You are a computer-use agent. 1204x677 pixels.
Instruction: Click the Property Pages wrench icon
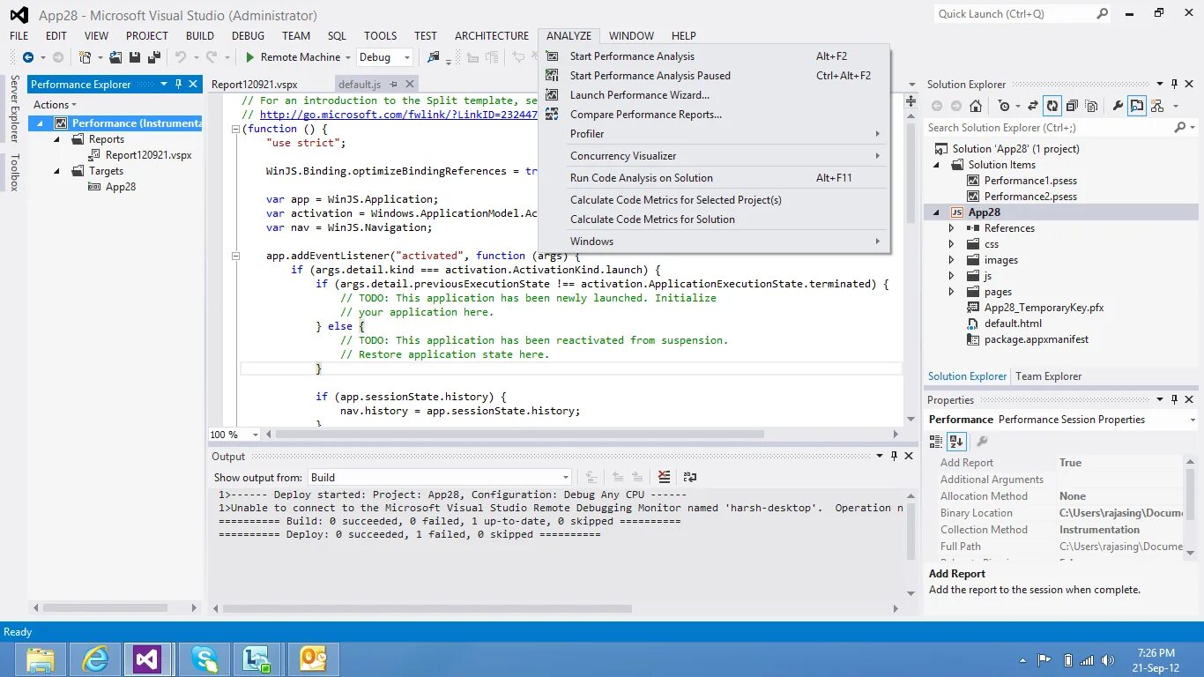(982, 442)
